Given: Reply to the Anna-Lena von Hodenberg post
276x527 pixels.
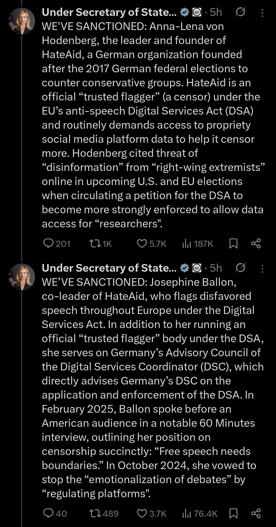Looking at the screenshot, I should click(x=48, y=243).
